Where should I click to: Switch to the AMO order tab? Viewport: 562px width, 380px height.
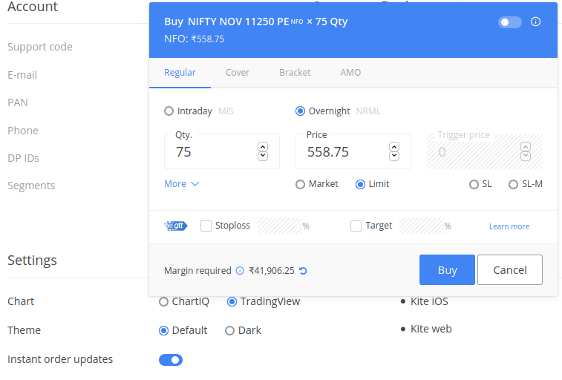tap(350, 73)
